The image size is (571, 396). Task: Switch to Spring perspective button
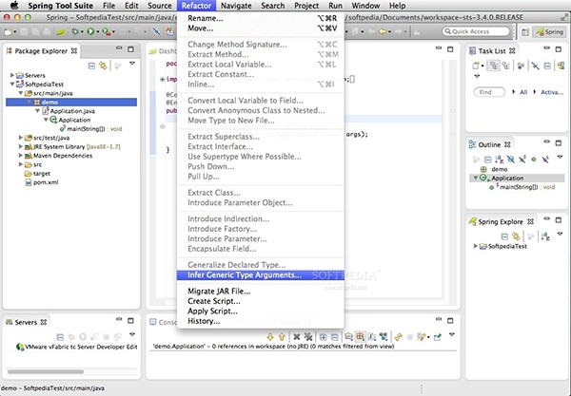tap(550, 32)
